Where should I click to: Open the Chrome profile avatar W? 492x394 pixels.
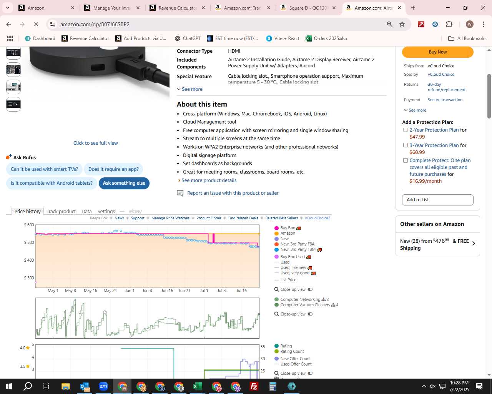pyautogui.click(x=469, y=24)
